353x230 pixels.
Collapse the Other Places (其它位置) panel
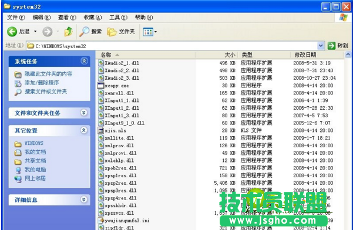pyautogui.click(x=84, y=130)
